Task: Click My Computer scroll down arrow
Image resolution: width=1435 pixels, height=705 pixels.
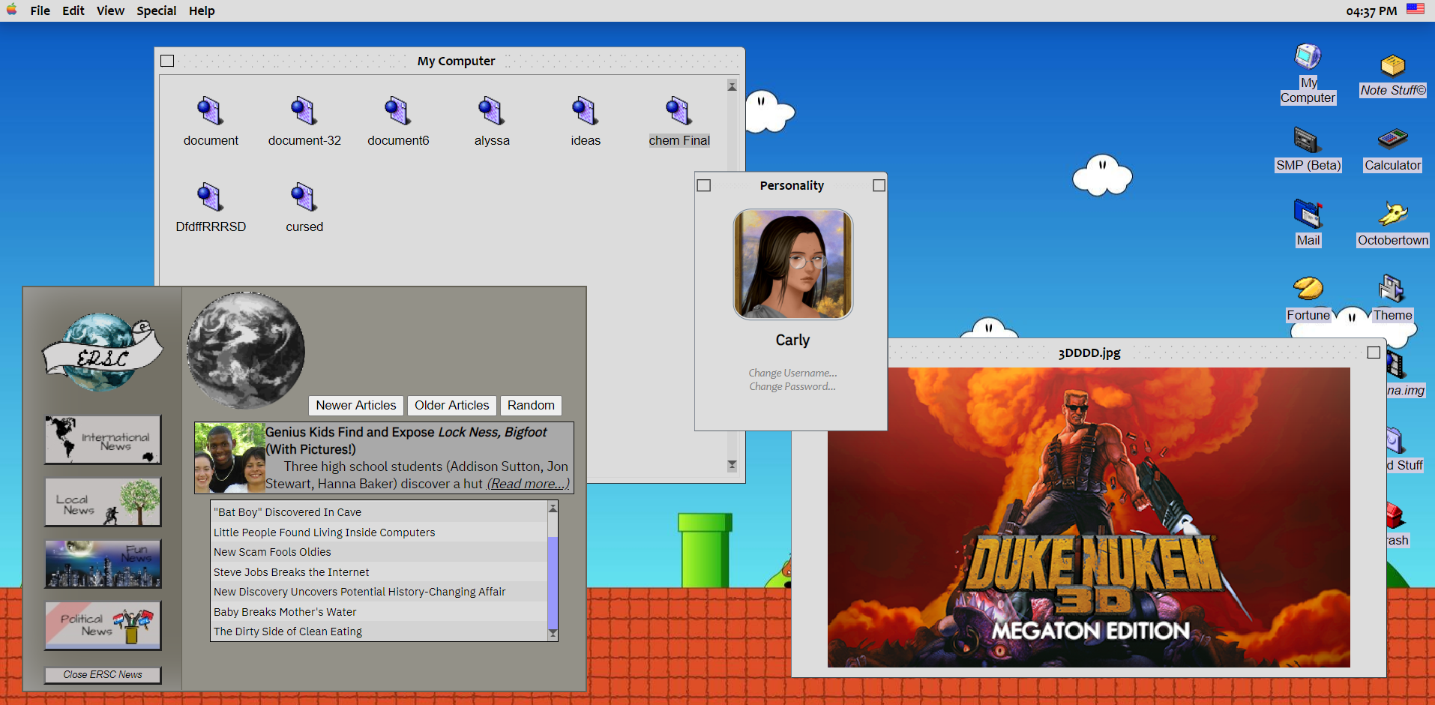Action: tap(732, 465)
